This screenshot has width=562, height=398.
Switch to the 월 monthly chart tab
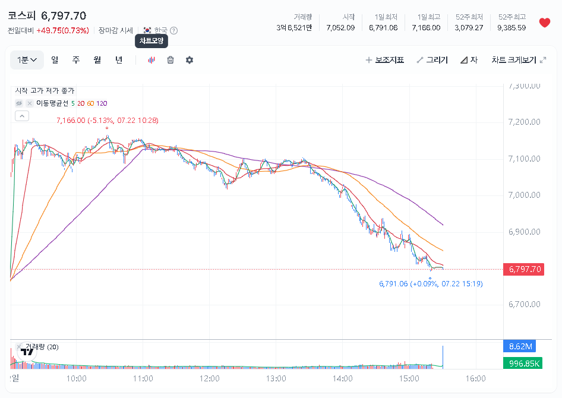(x=97, y=60)
